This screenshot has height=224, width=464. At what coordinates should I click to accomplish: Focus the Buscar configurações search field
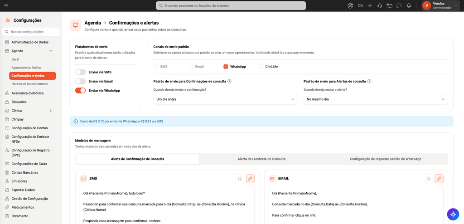pyautogui.click(x=31, y=32)
